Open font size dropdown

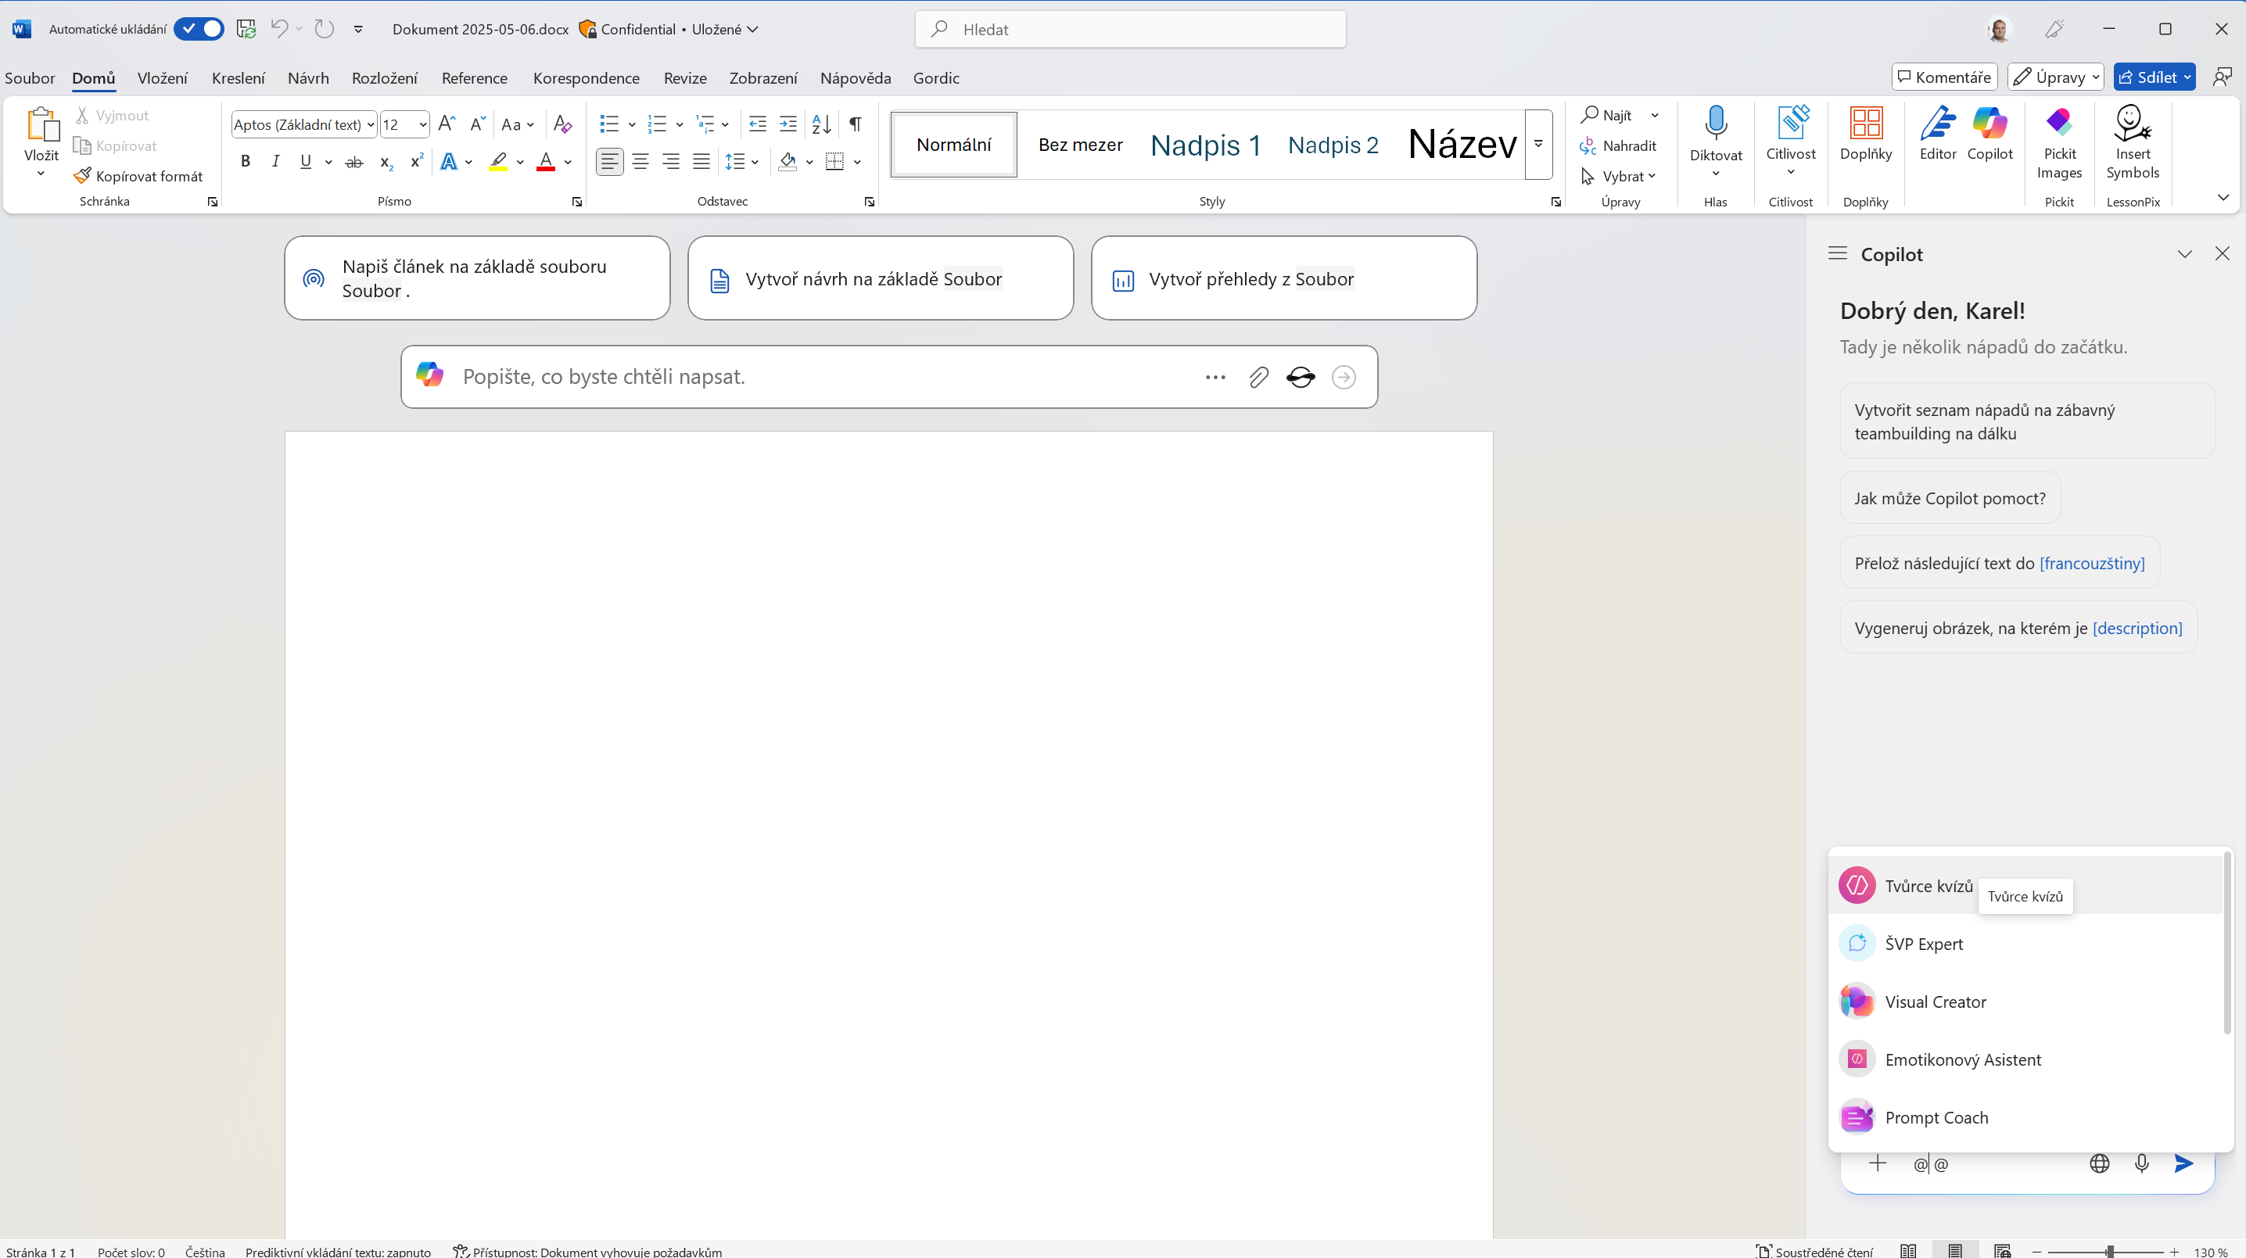423,124
